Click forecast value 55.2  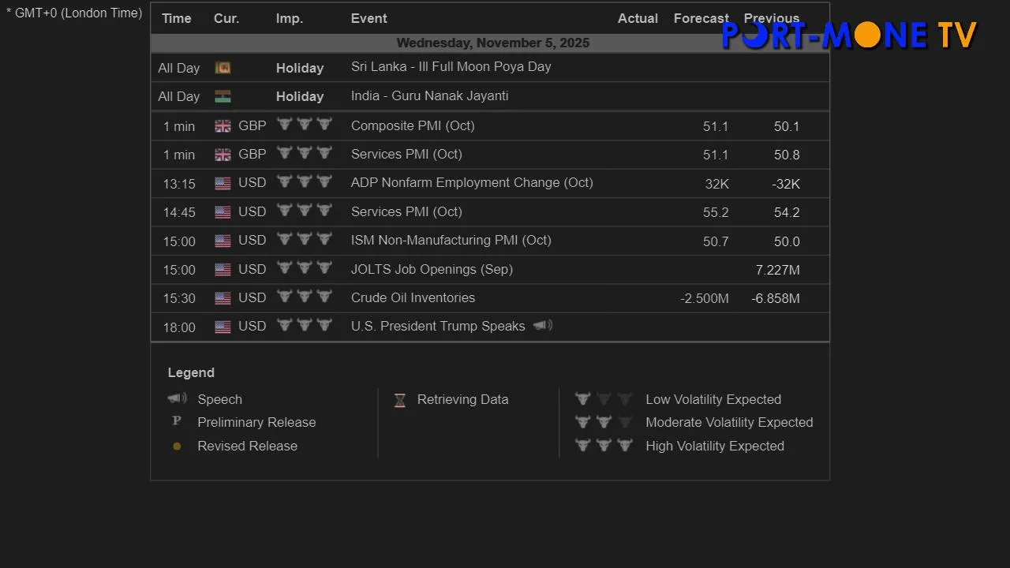tap(716, 212)
